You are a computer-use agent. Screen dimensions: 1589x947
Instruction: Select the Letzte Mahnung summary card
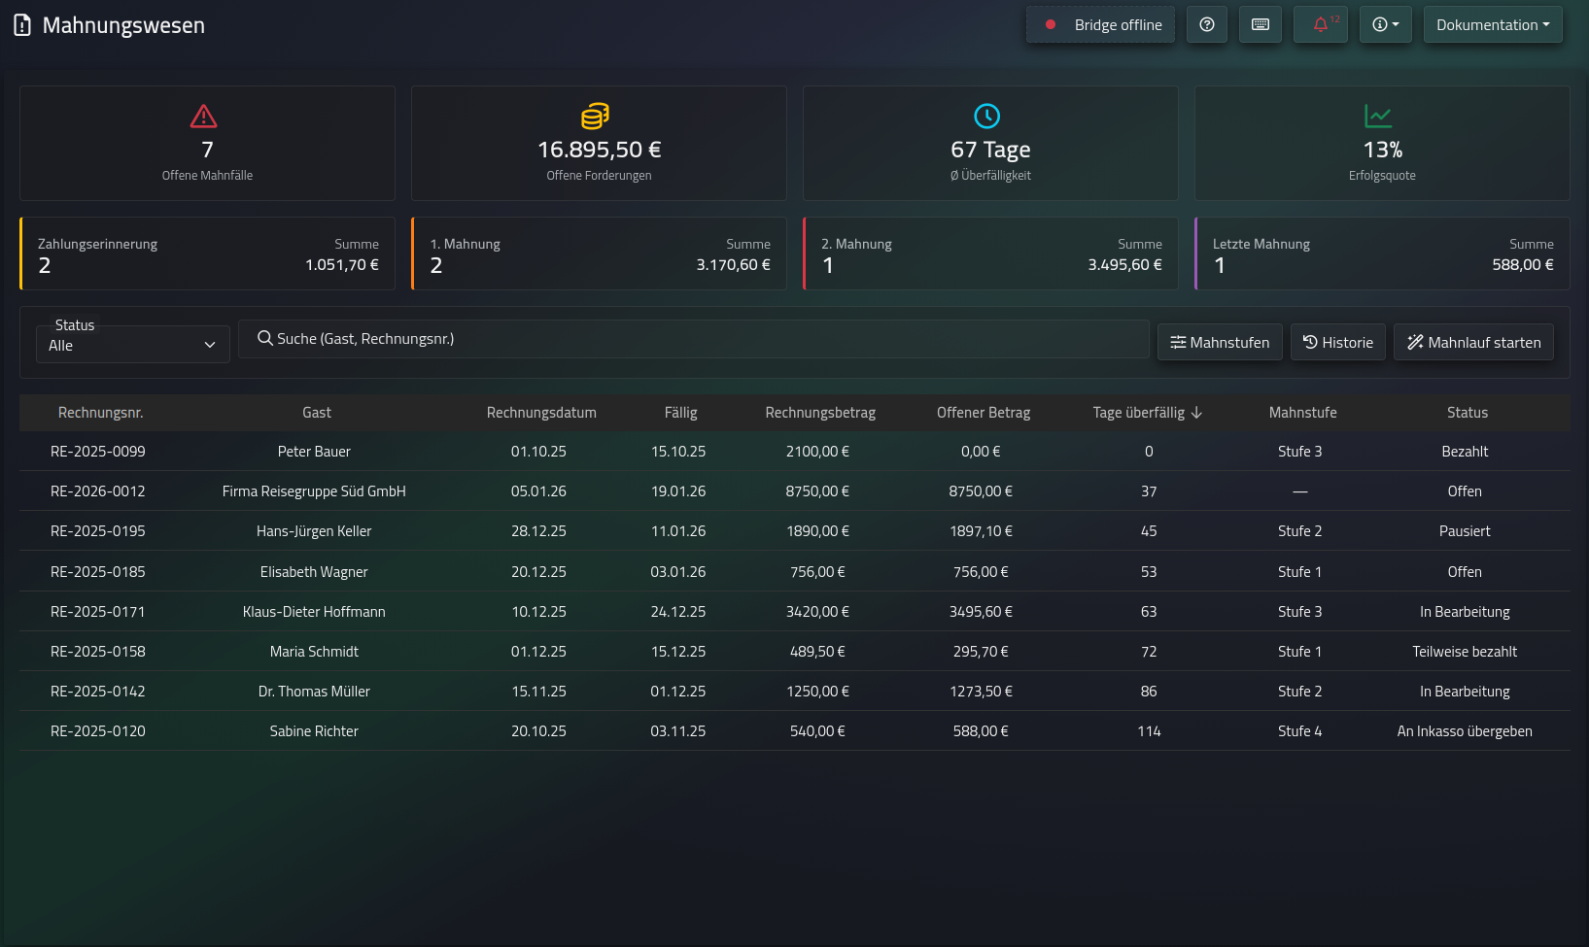click(x=1382, y=254)
